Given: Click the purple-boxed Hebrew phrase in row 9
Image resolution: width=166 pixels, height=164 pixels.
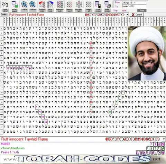Looking at the screenshot, I should 19,68.
